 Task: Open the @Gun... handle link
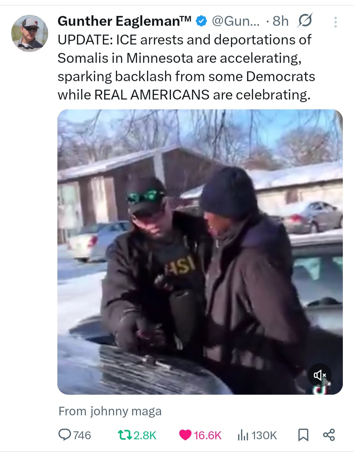(x=236, y=21)
